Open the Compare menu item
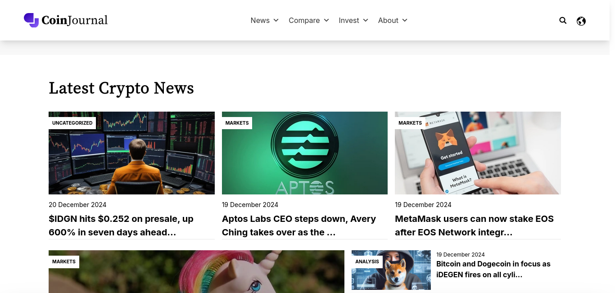Viewport: 615px width, 293px height. 304,20
